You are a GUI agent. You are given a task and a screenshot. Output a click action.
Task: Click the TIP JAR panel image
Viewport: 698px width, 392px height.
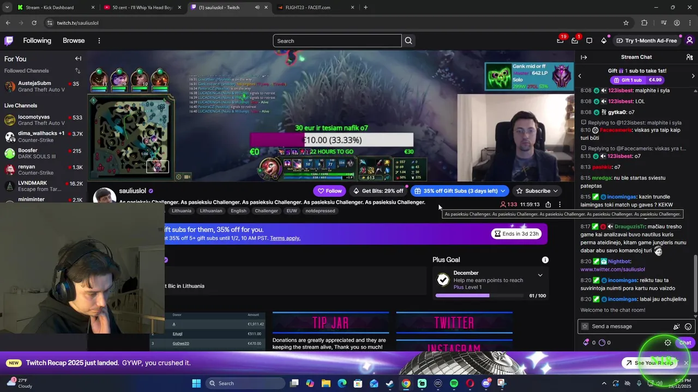(330, 323)
